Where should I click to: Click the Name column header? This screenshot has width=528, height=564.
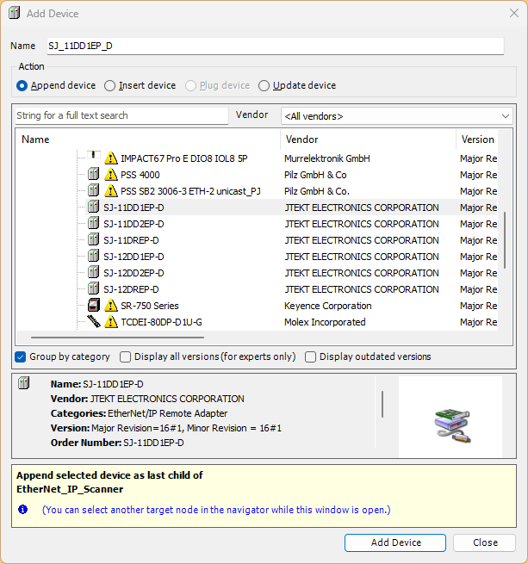148,139
